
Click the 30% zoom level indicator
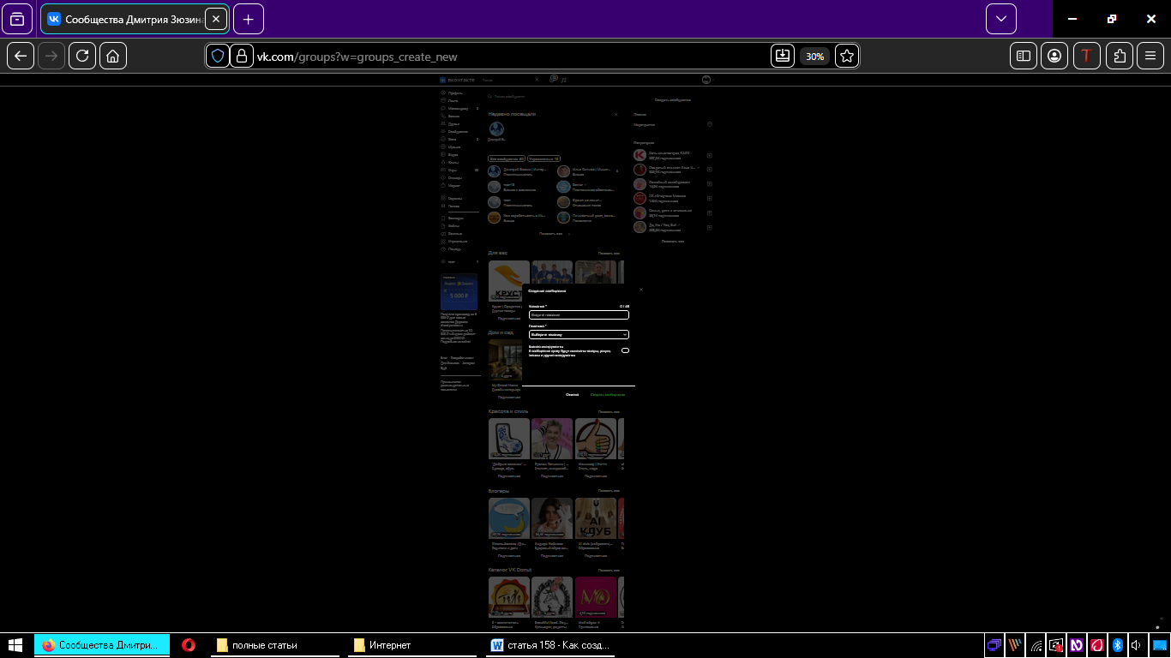[x=814, y=57]
